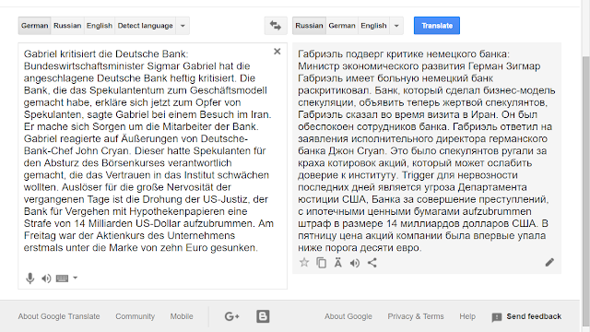Listen to the German source text
The image size is (590, 332).
pos(46,279)
